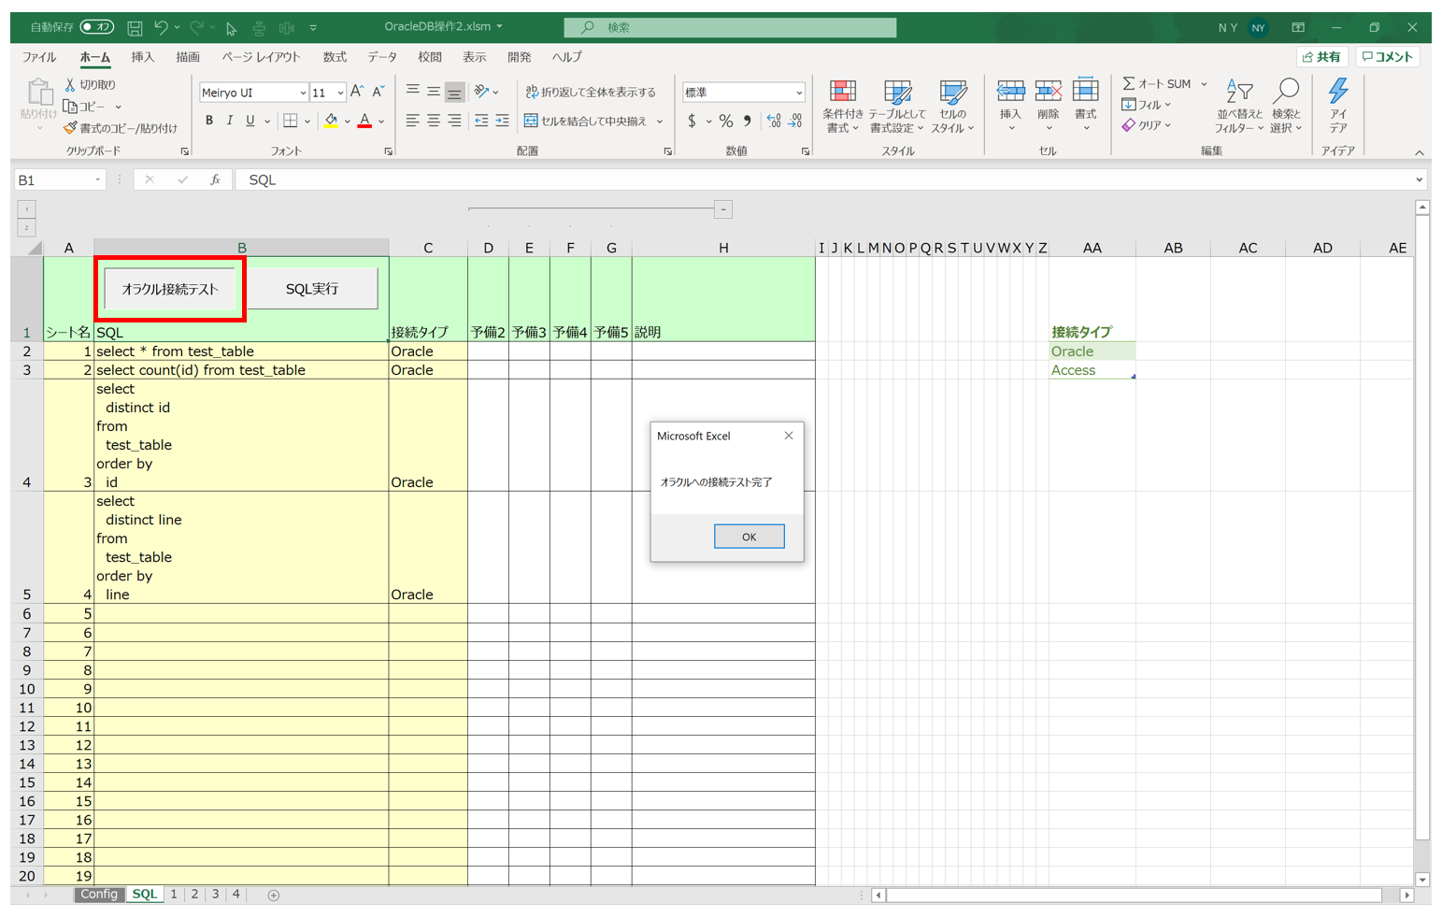Screen dimensions: 1442x917
Task: Align text right in ribbon
Action: (454, 121)
